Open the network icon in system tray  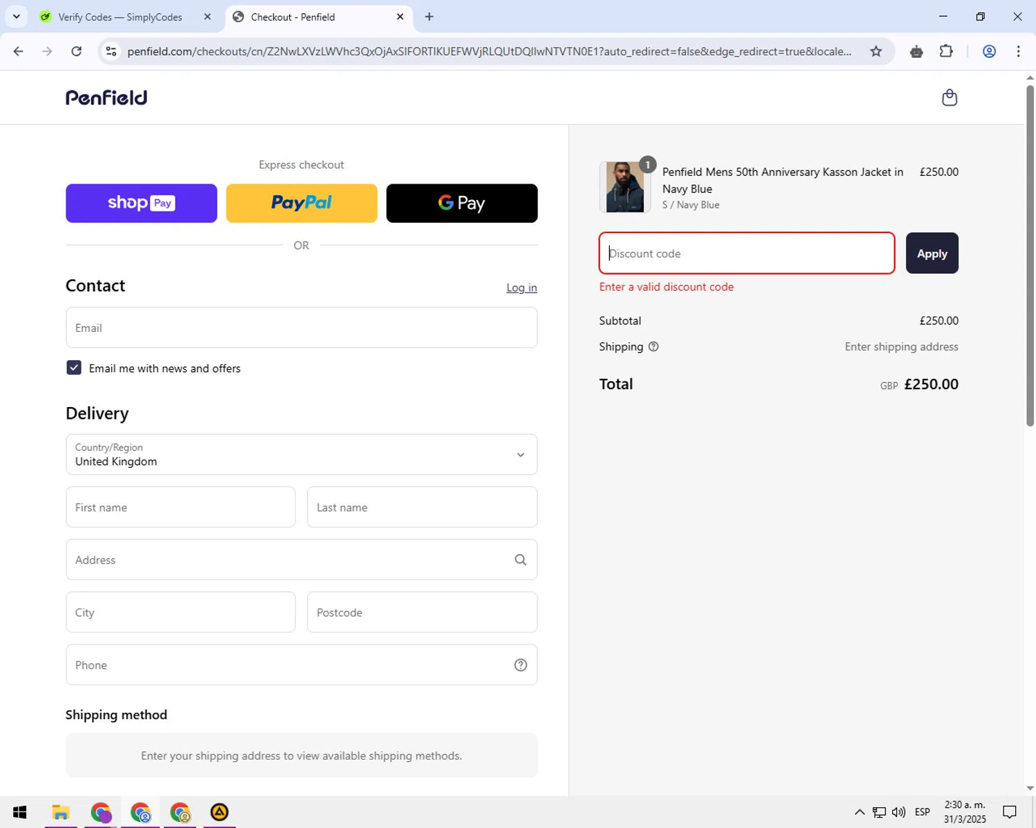[879, 812]
